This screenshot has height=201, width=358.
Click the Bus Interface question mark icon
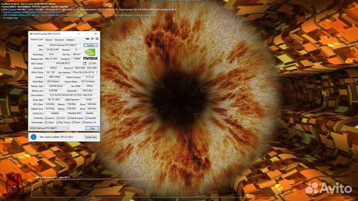96,72
